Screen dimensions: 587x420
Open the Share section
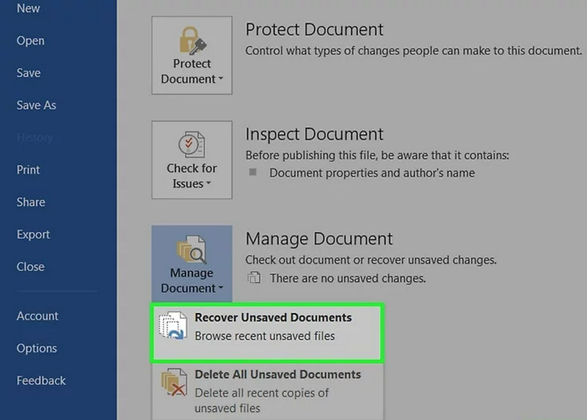pos(31,202)
